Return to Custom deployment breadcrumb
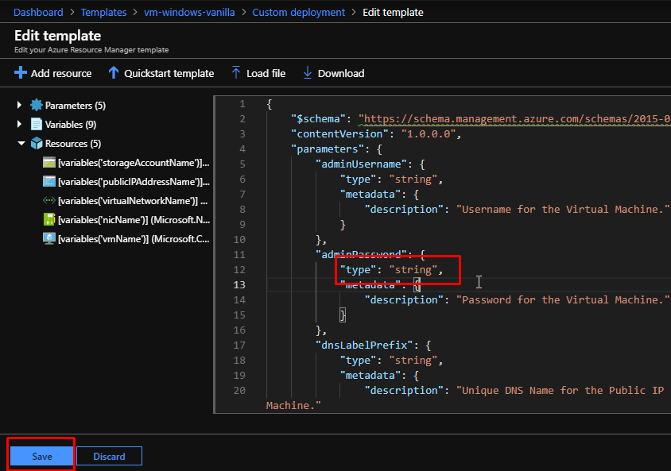Image resolution: width=671 pixels, height=471 pixels. 299,13
